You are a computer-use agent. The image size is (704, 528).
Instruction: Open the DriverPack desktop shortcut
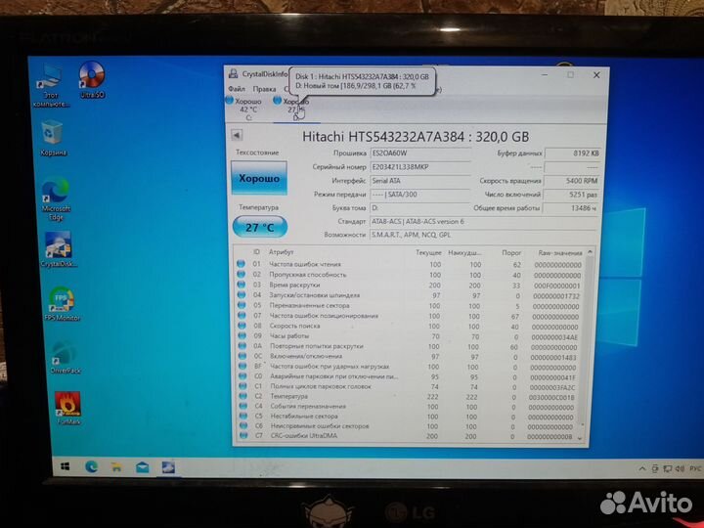click(64, 354)
